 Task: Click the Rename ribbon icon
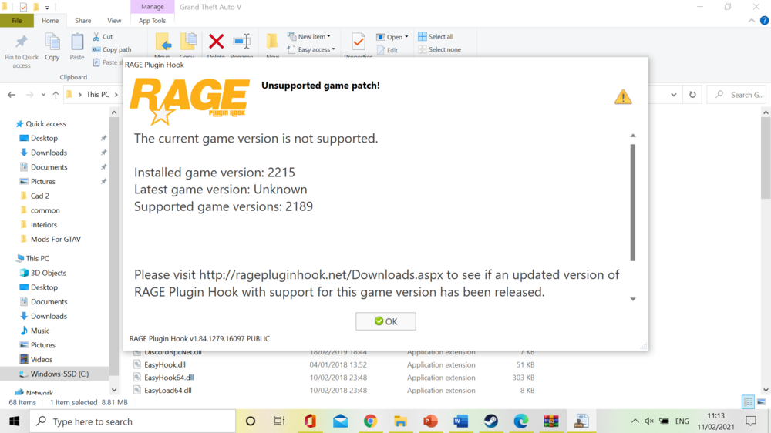point(241,43)
